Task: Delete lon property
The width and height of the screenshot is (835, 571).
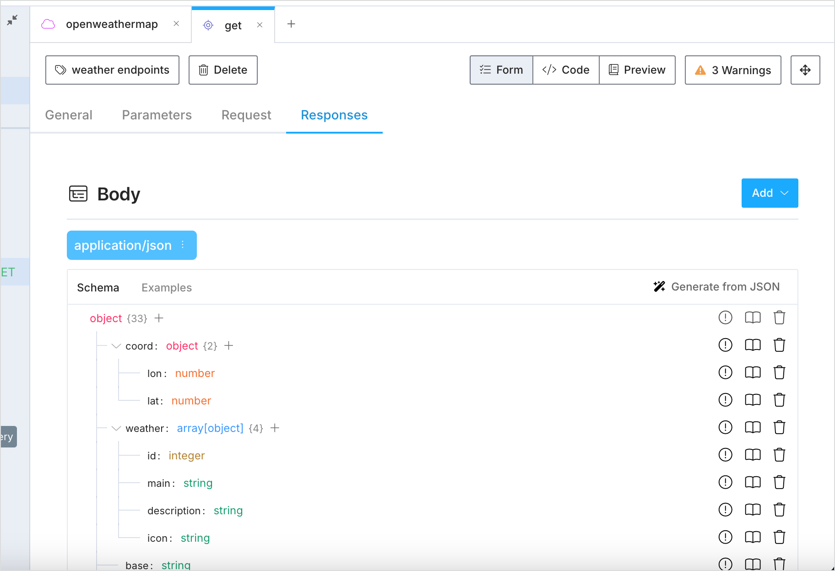Action: [x=780, y=372]
